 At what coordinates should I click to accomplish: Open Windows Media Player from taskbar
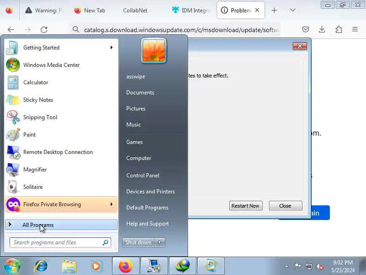click(96, 266)
